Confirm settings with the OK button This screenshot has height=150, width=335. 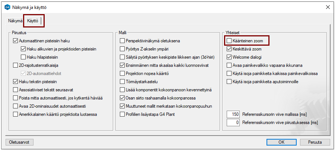point(281,142)
